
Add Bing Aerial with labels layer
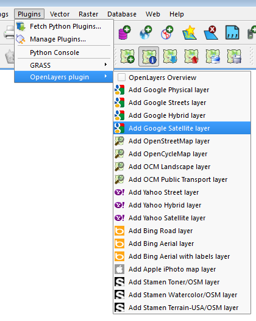tap(182, 256)
